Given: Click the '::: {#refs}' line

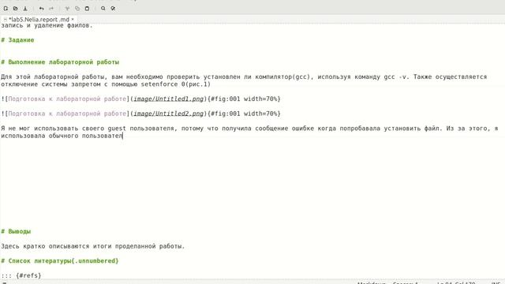Looking at the screenshot, I should point(21,275).
